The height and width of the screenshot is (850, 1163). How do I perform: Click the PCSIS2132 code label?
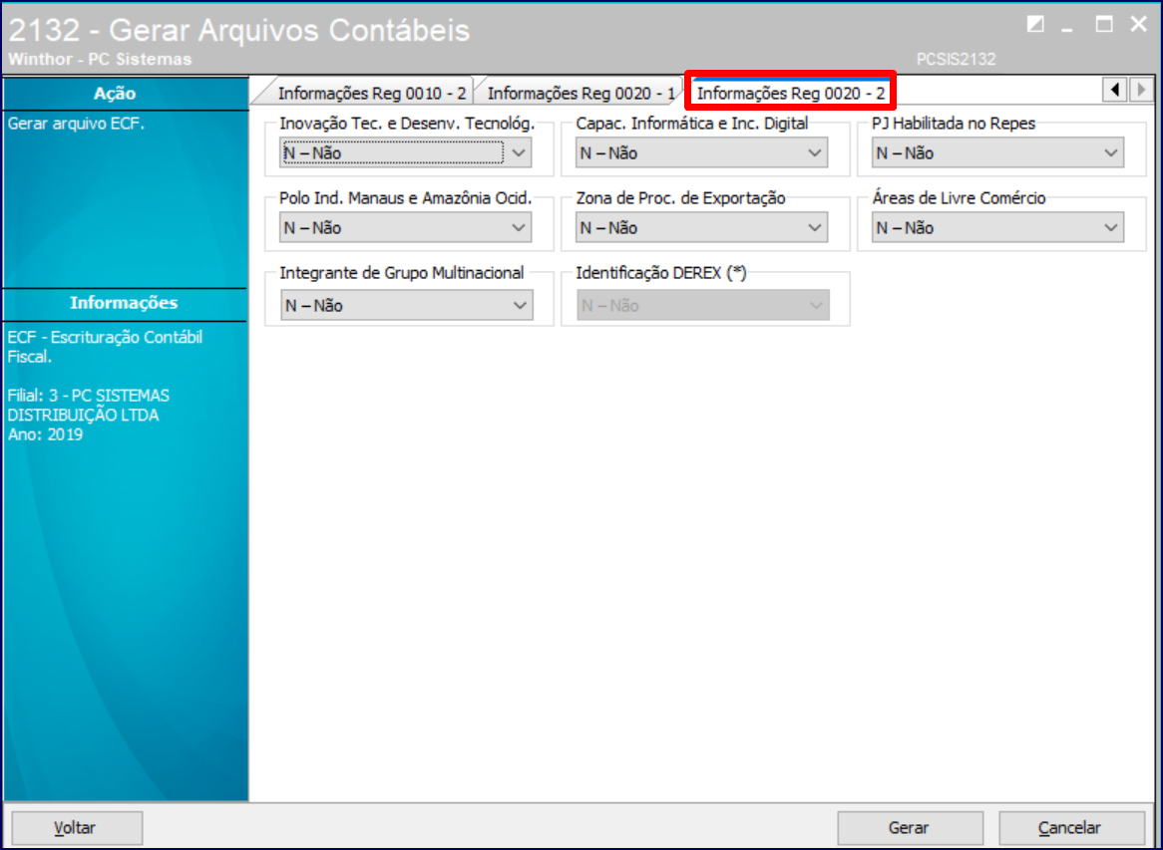point(957,59)
